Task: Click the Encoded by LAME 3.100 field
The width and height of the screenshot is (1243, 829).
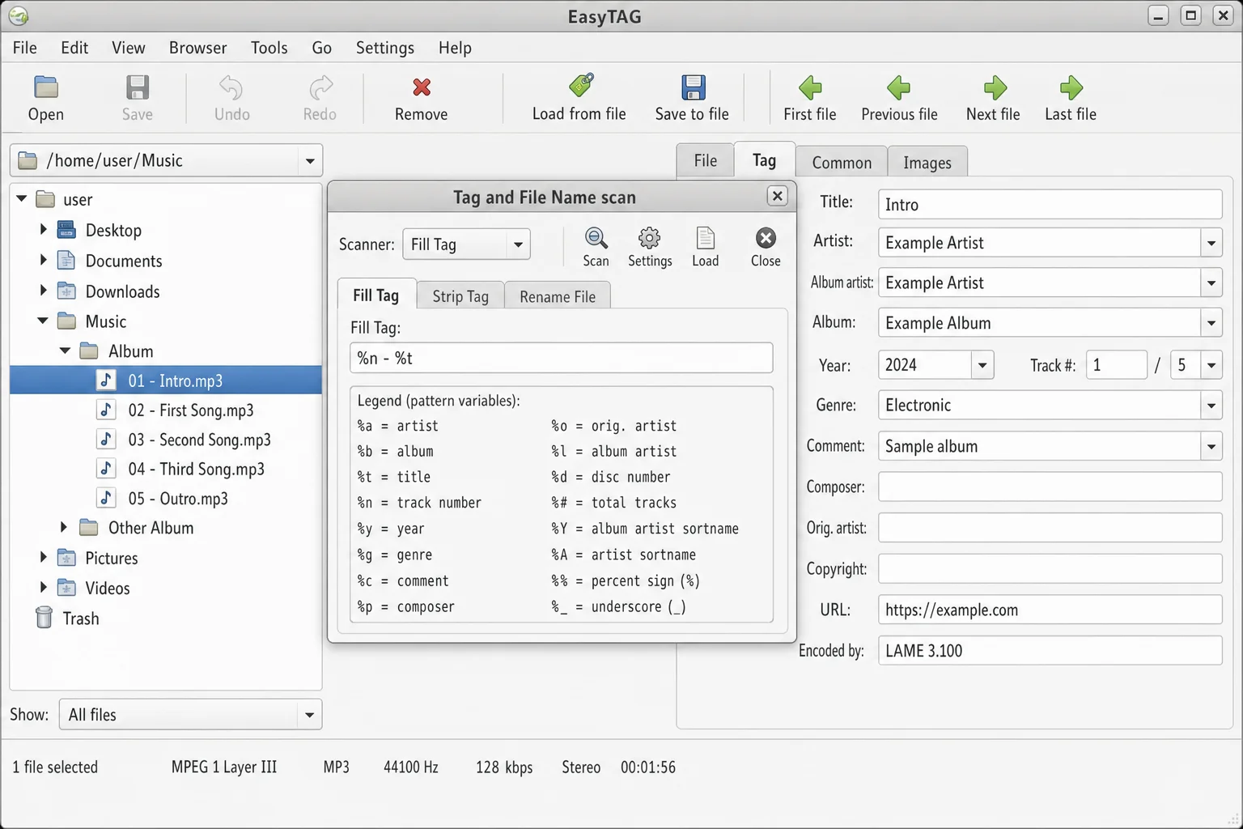Action: tap(1050, 650)
